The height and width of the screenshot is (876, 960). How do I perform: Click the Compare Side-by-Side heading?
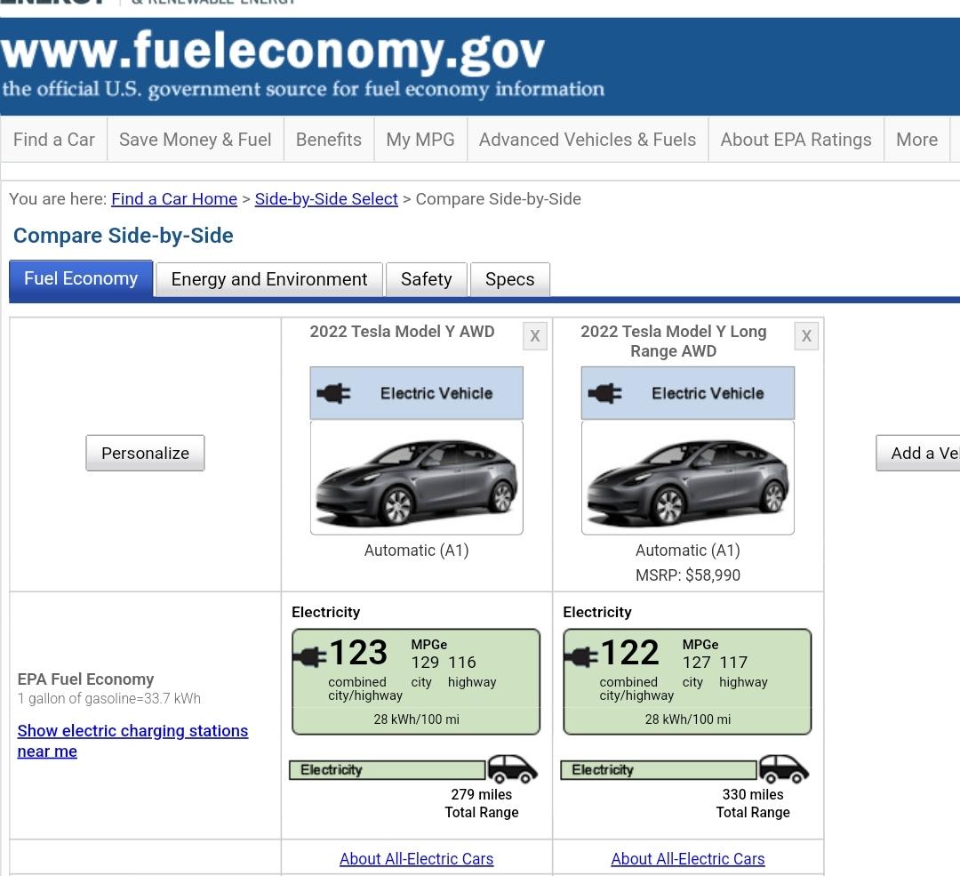(x=123, y=236)
